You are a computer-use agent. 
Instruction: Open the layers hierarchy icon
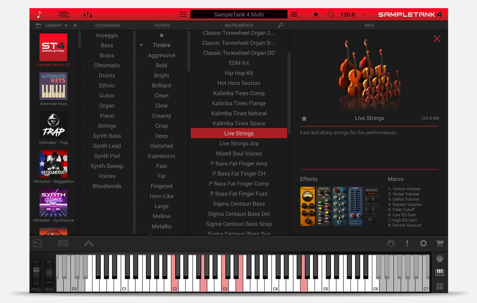(x=89, y=243)
